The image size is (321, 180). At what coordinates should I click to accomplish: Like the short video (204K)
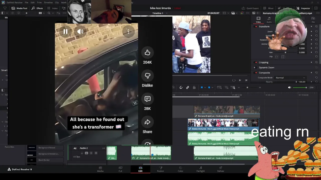coord(147,52)
